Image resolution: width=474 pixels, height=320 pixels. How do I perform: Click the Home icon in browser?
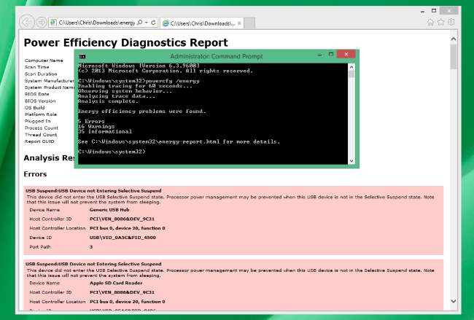(430, 23)
